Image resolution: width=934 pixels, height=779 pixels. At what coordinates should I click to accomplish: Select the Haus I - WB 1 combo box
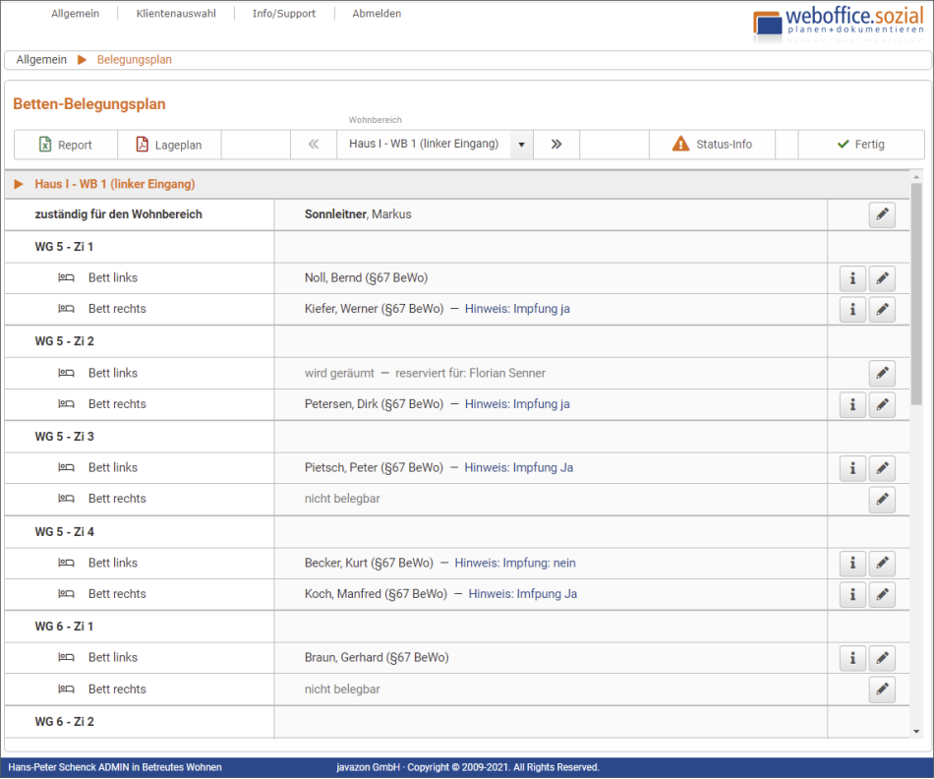(424, 145)
